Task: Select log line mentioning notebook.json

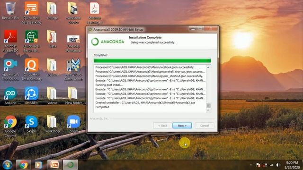Action: [145, 67]
